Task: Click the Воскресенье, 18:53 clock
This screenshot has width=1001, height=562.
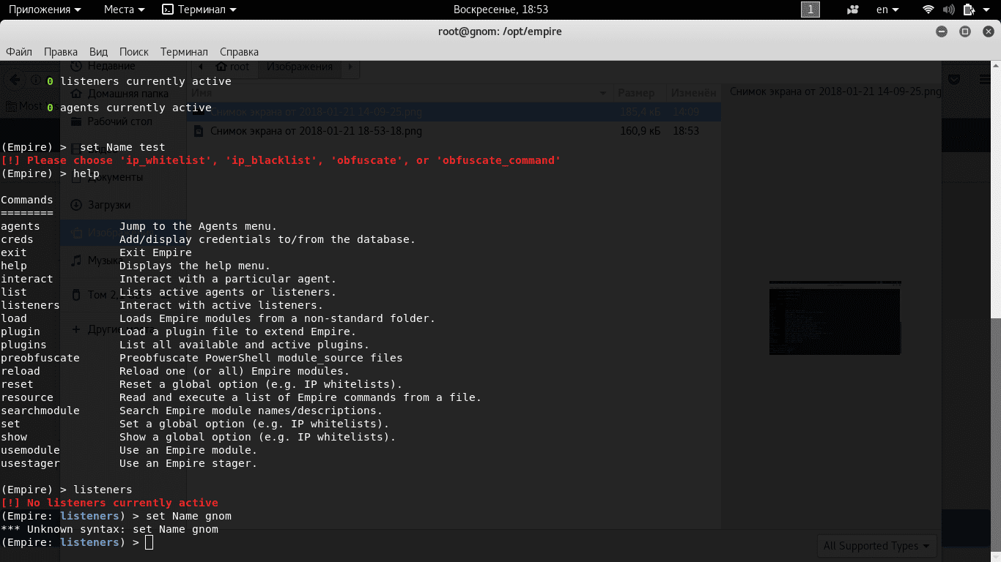Action: [500, 10]
